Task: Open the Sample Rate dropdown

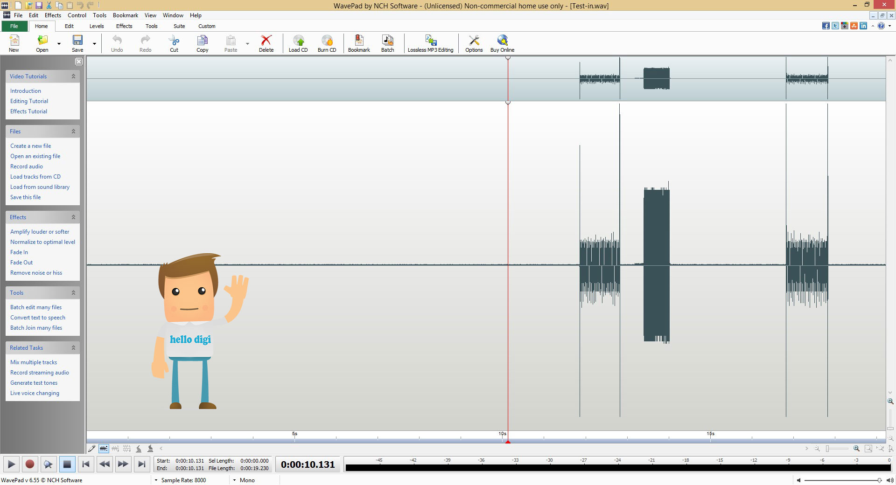Action: pyautogui.click(x=156, y=480)
